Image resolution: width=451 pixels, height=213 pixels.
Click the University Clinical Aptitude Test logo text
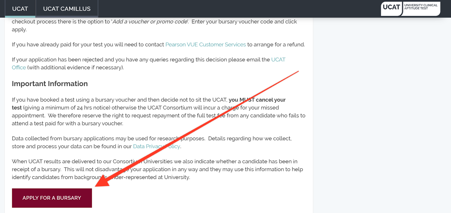click(421, 7)
